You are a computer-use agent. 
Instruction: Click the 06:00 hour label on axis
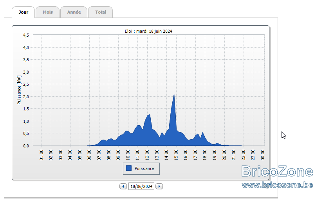click(89, 155)
